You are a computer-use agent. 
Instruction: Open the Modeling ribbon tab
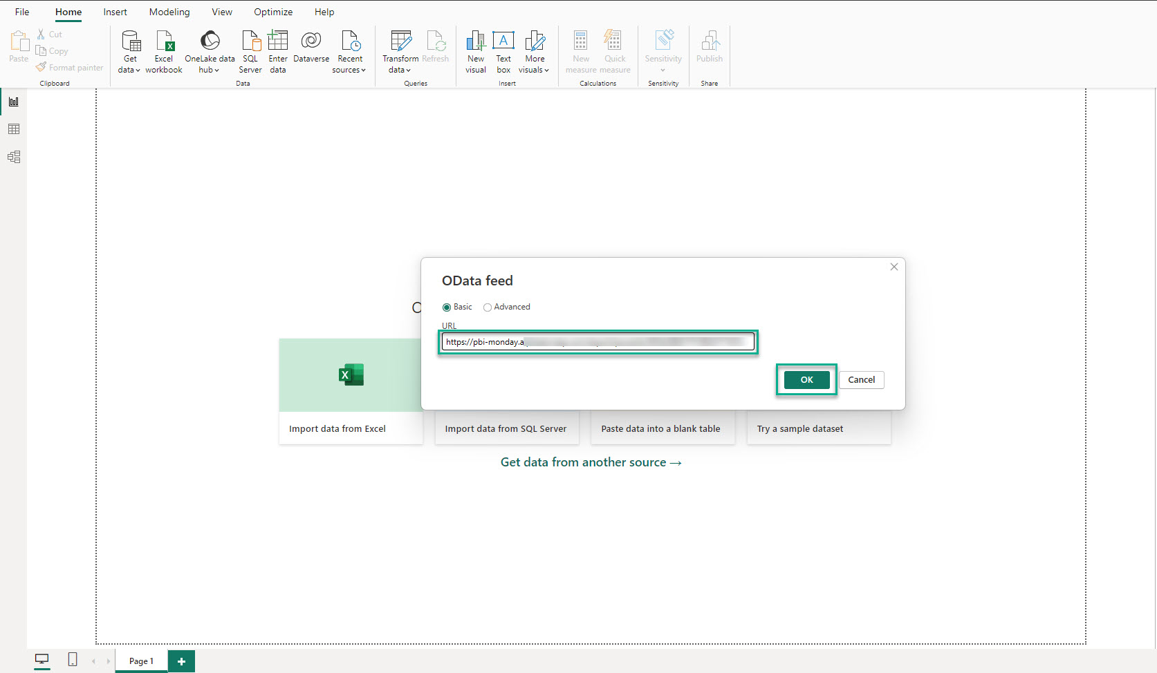(x=169, y=12)
